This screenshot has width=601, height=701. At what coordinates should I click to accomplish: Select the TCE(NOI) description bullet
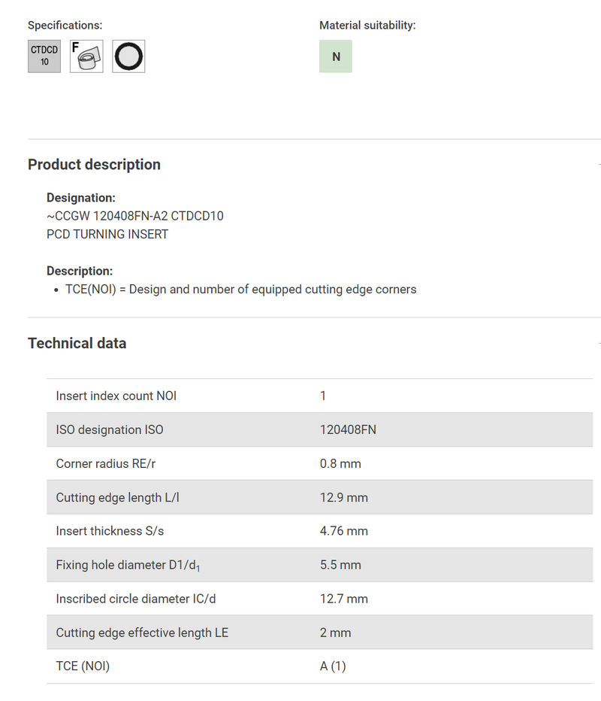tap(240, 290)
